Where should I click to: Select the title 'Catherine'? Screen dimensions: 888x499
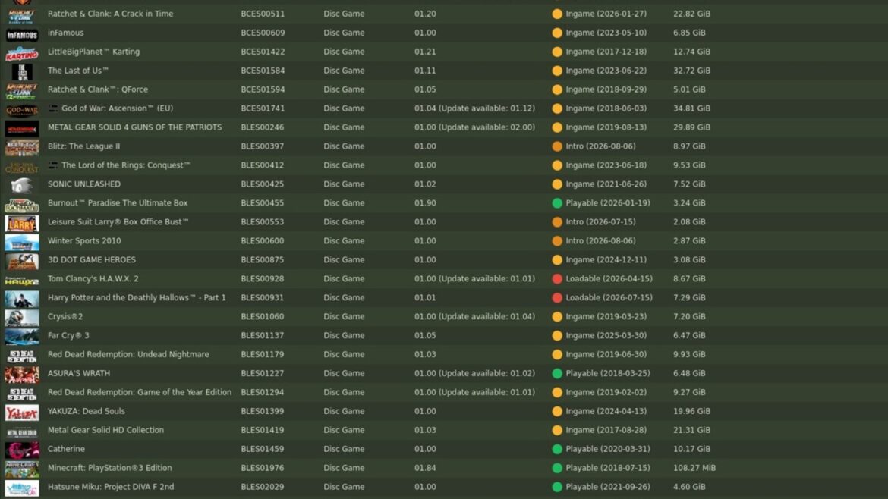(66, 449)
